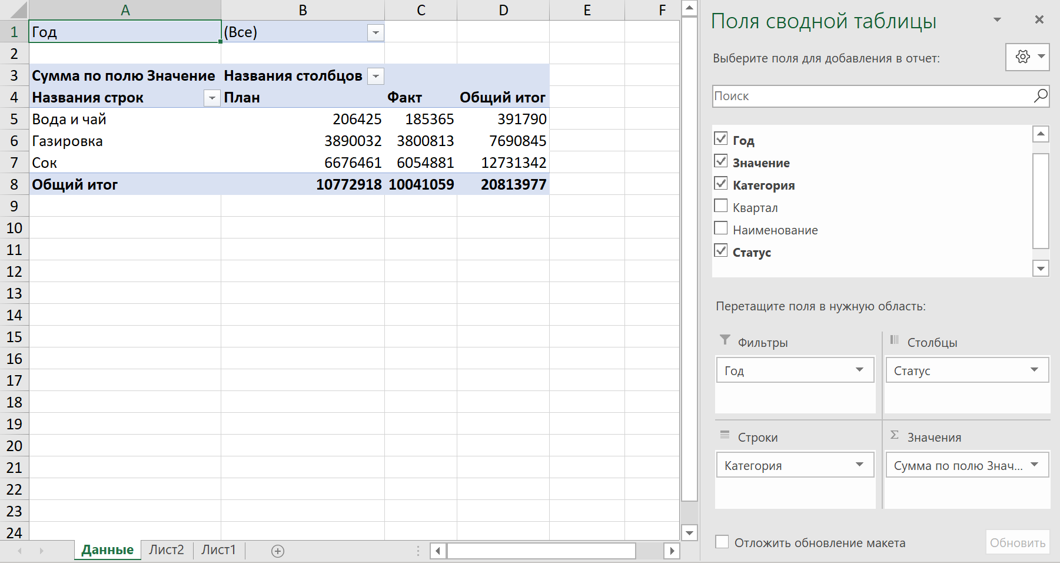Select the Факт column header cell
Viewport: 1060px width, 563px height.
(421, 98)
